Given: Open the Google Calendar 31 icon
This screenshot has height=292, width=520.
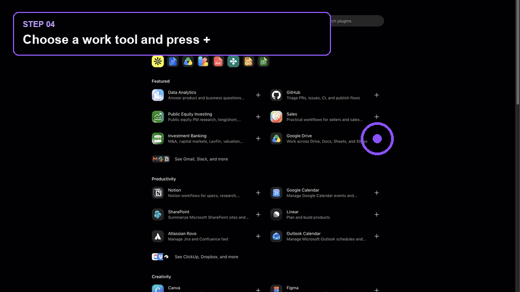Looking at the screenshot, I should pyautogui.click(x=276, y=193).
